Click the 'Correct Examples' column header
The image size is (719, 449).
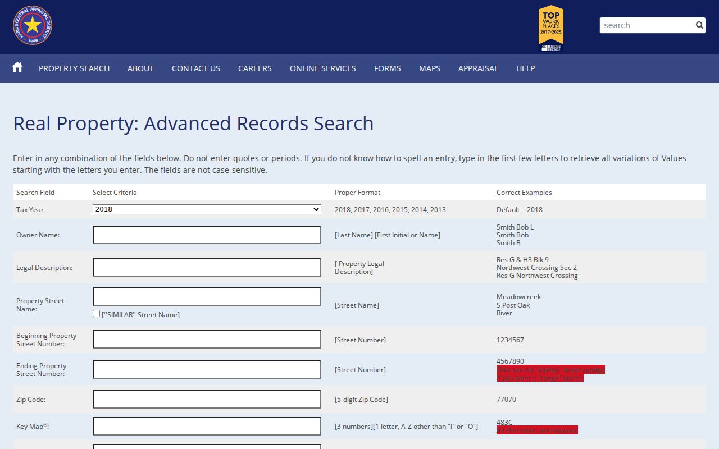[524, 193]
